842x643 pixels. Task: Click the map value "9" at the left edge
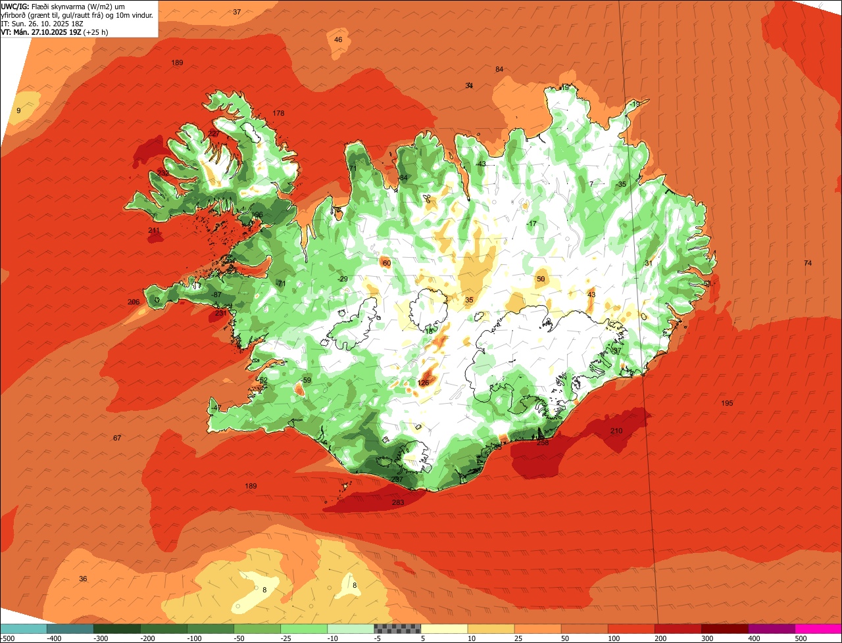(18, 110)
